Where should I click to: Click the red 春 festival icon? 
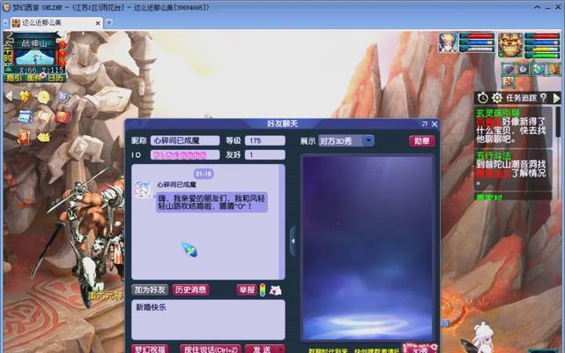coord(24,137)
